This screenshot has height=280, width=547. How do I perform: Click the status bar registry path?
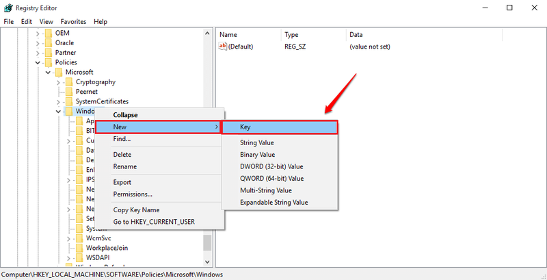point(111,275)
